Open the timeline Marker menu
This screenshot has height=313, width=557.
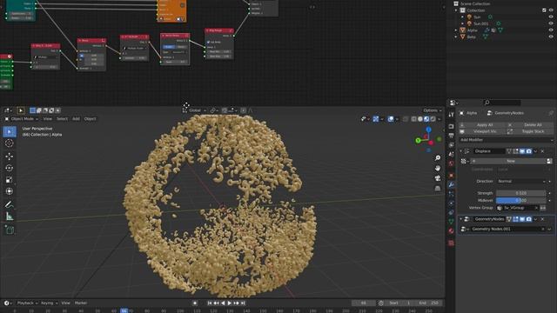pos(81,303)
